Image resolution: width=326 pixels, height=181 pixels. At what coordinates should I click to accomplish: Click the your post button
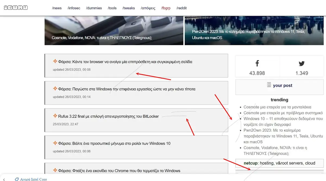coord(280,87)
